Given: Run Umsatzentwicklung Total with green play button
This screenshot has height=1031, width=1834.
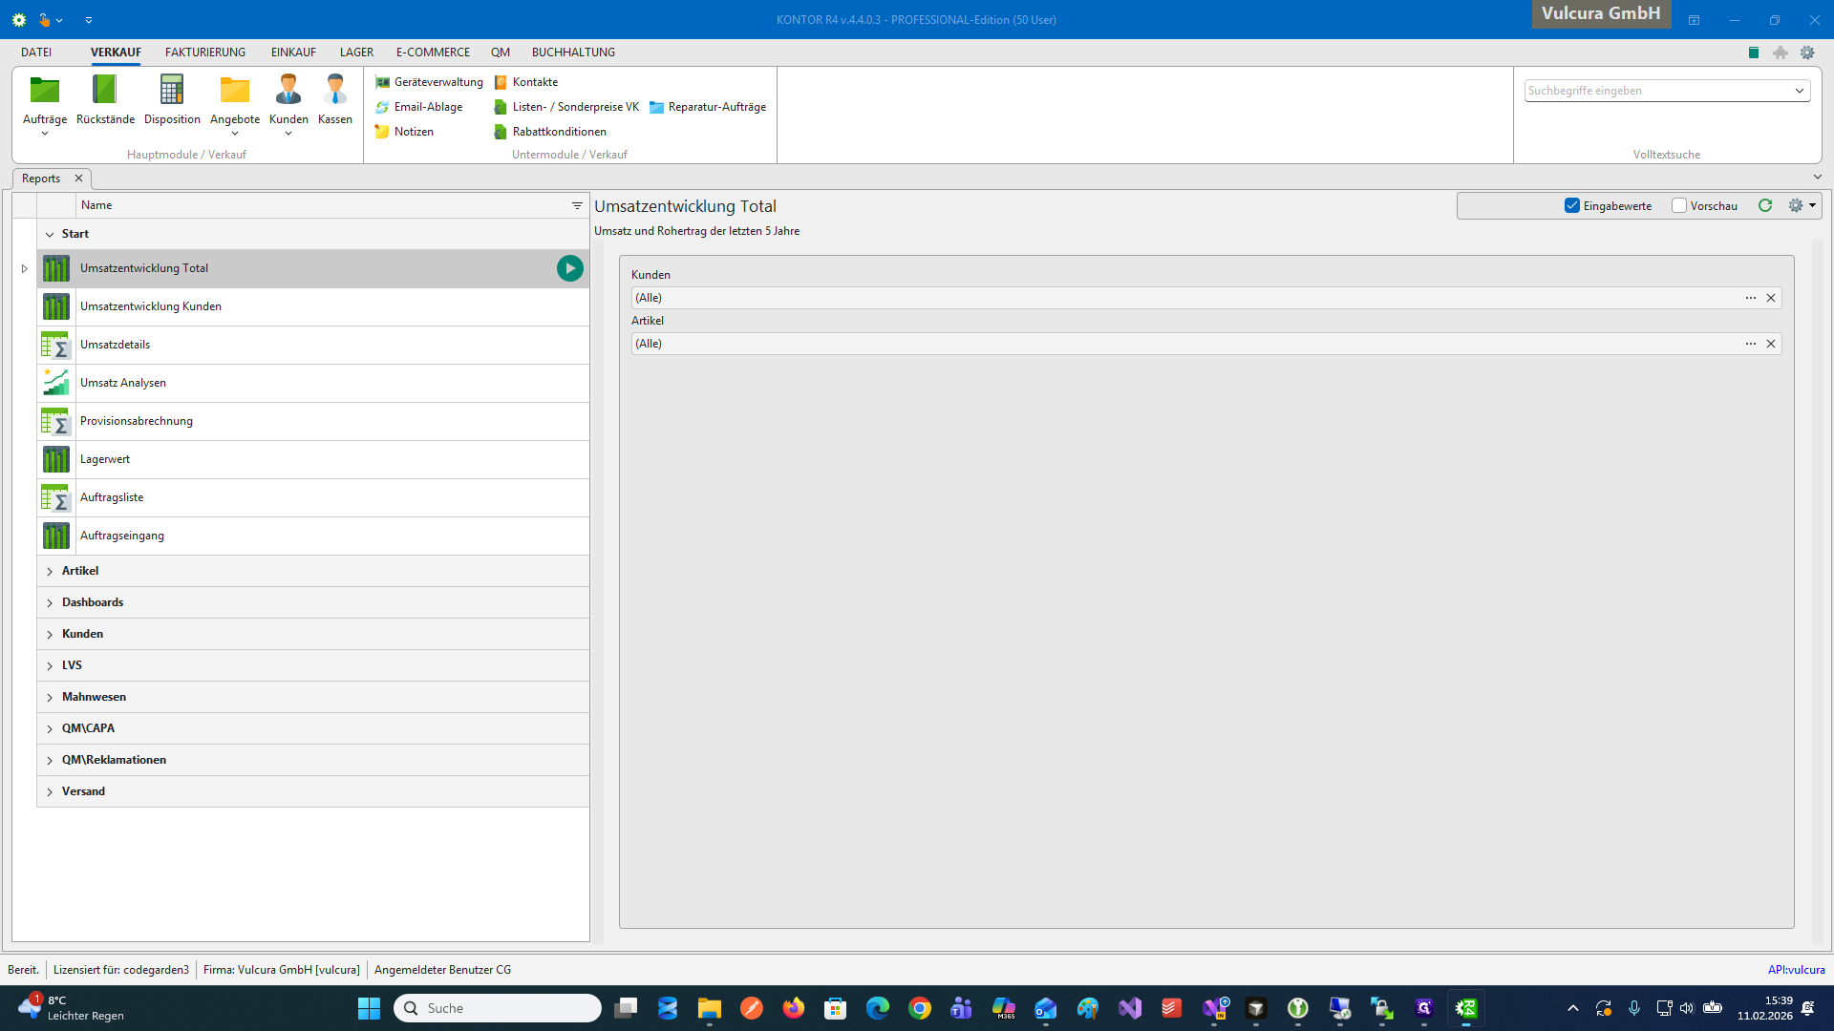Looking at the screenshot, I should pos(569,268).
